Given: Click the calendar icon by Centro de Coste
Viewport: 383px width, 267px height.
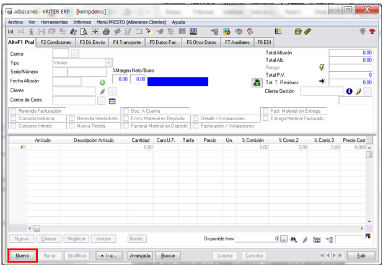Looking at the screenshot, I should (112, 101).
